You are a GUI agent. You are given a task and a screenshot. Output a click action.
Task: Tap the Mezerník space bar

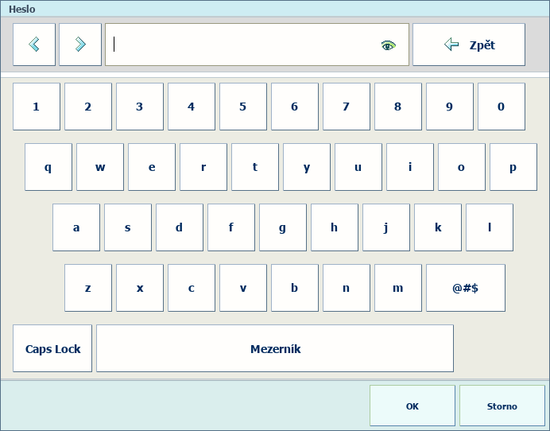(275, 348)
